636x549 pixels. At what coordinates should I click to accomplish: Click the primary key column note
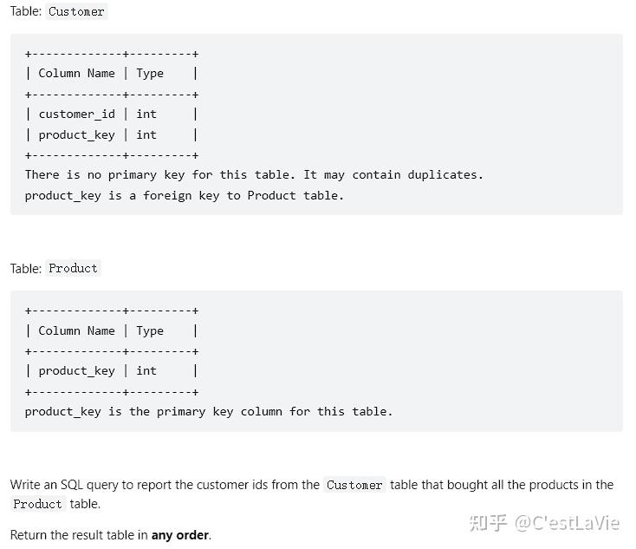209,412
